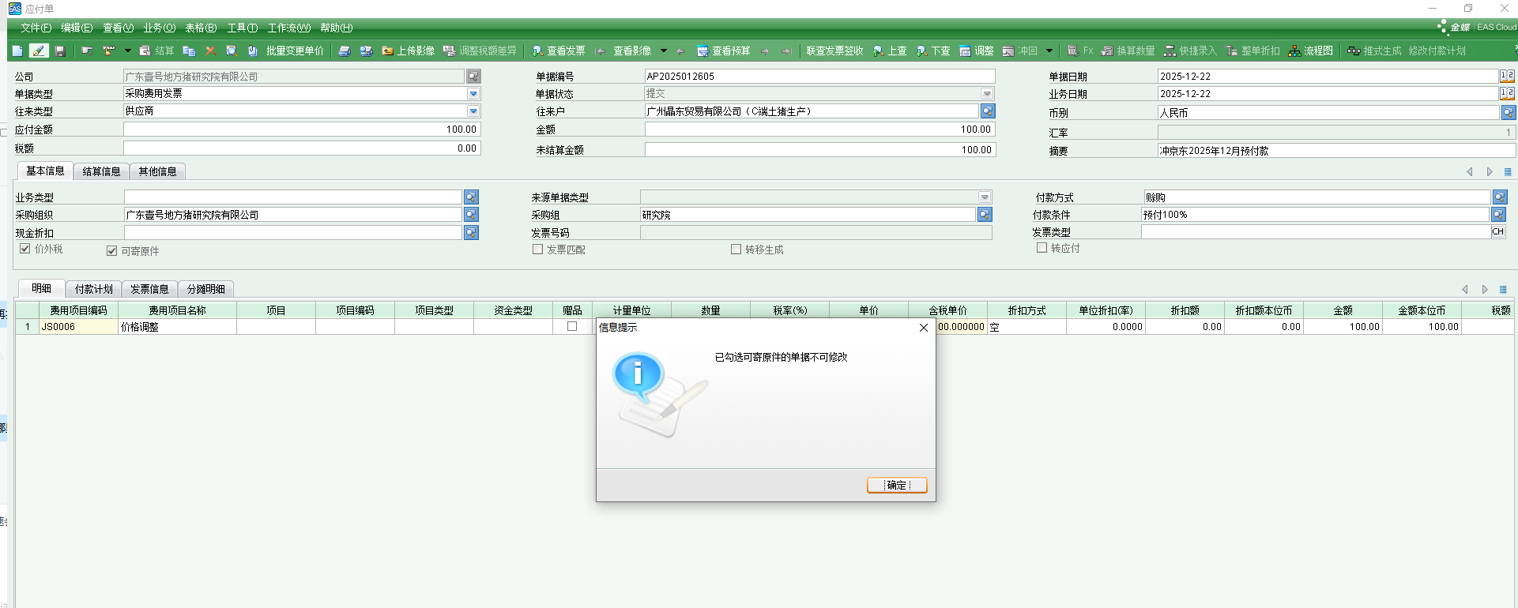Screen dimensions: 1518x608
Task: Expand the 单据类型 dropdown
Action: coord(473,93)
